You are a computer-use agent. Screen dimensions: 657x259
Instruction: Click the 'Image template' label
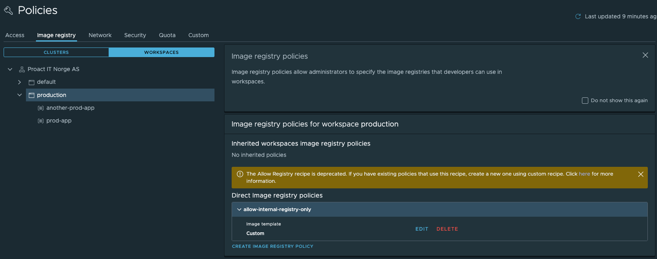point(264,224)
